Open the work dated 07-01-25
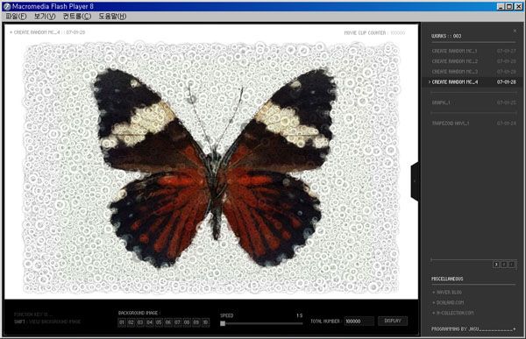526x339 pixels. point(473,102)
